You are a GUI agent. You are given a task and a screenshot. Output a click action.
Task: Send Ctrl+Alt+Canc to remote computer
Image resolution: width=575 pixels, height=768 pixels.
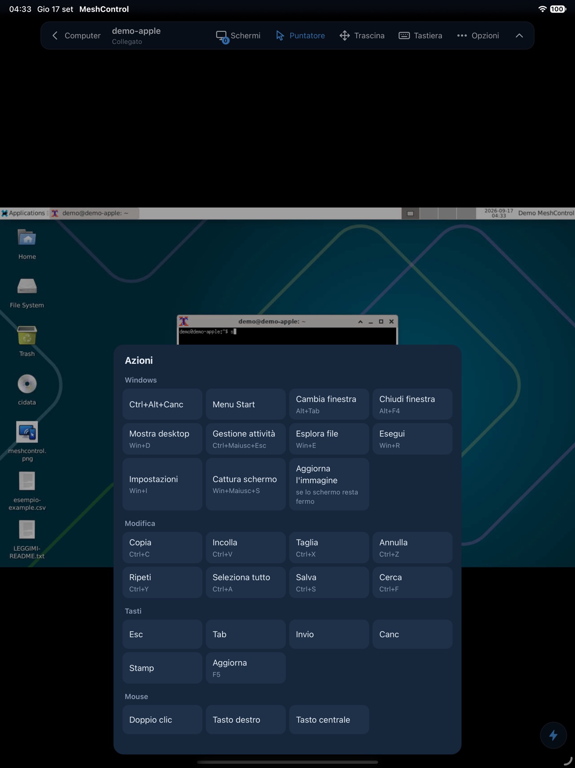click(x=162, y=404)
